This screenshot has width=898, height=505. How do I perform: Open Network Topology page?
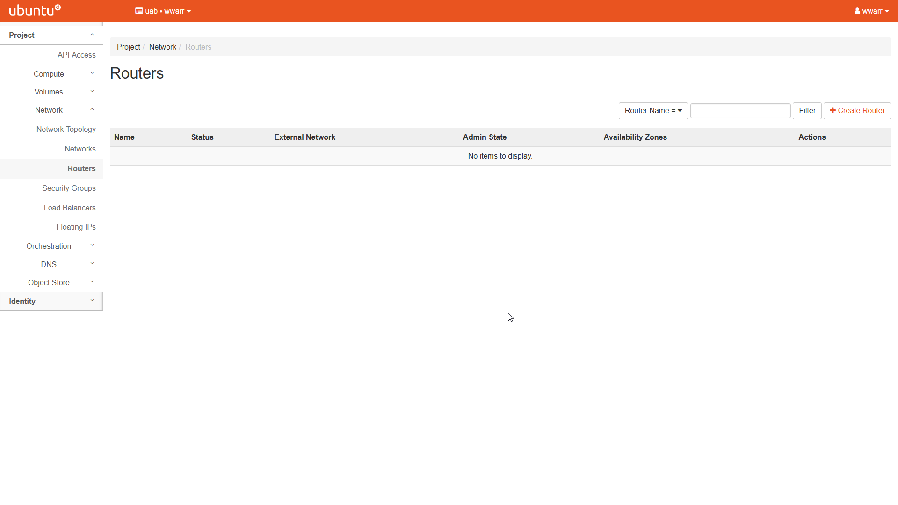click(x=66, y=129)
